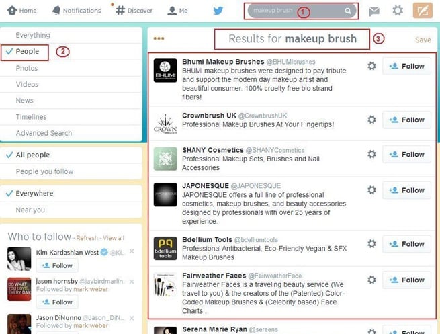440x334 pixels.
Task: Follow Fairweather Faces
Action: 406,280
